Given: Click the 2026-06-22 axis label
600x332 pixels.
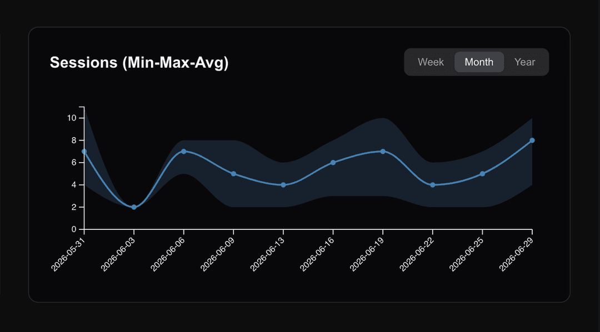Looking at the screenshot, I should click(x=417, y=254).
